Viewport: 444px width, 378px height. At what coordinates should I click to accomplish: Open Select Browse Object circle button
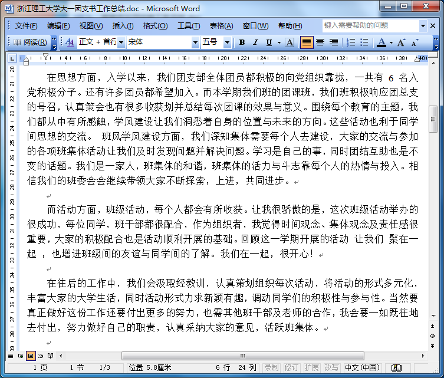tap(433, 336)
